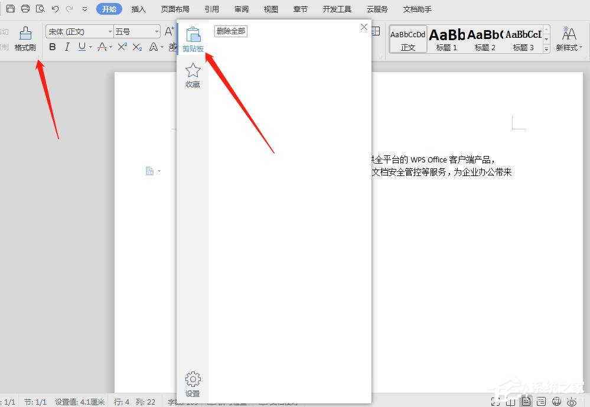Expand the font size dropdown
Screen dimensions: 590x407
click(x=157, y=32)
